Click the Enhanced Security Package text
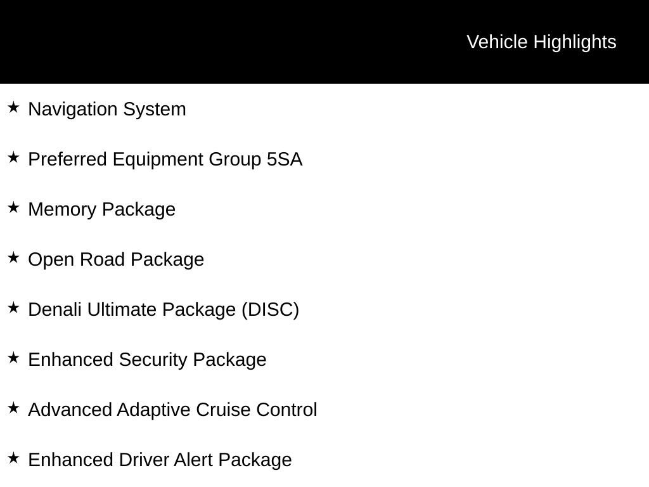Screen dimensions: 649x487 147,360
